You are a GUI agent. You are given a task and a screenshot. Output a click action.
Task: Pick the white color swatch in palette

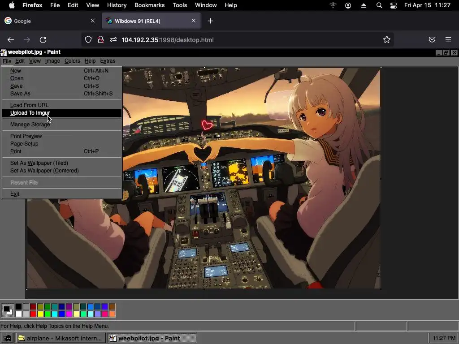point(18,314)
